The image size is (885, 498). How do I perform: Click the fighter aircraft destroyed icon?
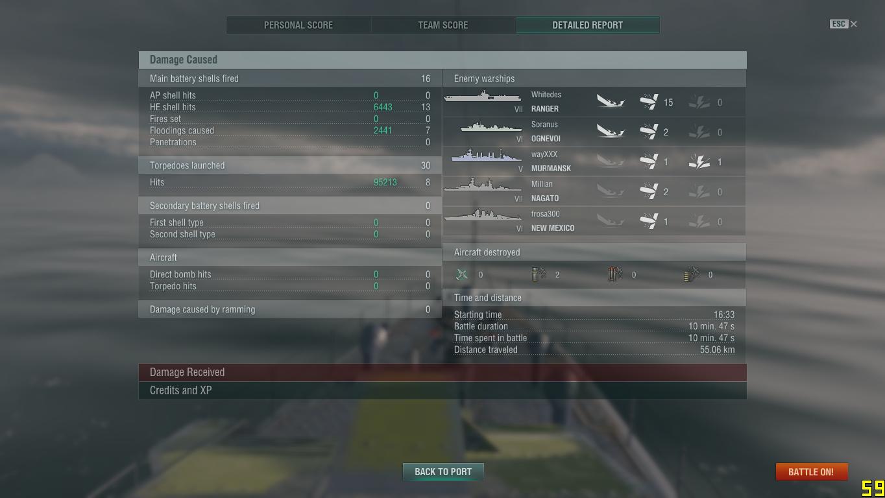tap(462, 275)
